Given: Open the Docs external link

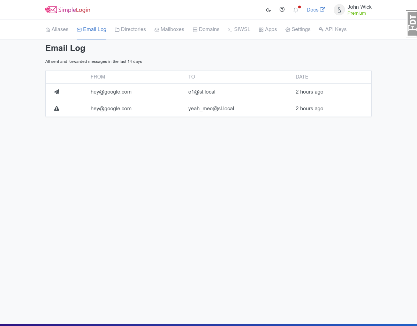Looking at the screenshot, I should pyautogui.click(x=316, y=9).
